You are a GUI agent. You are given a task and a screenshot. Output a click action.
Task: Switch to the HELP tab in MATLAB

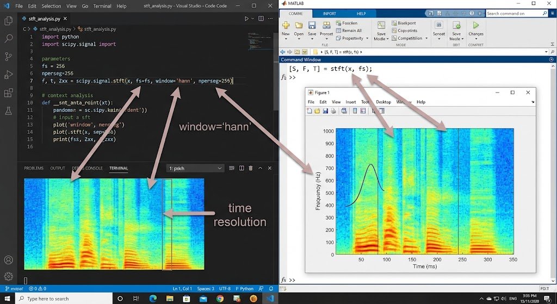click(x=361, y=14)
